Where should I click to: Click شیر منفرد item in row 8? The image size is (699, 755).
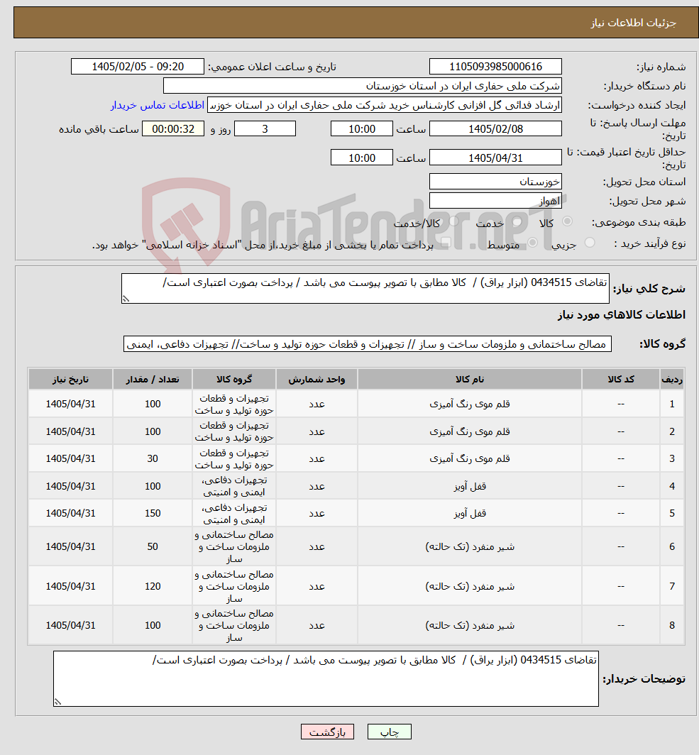[469, 625]
